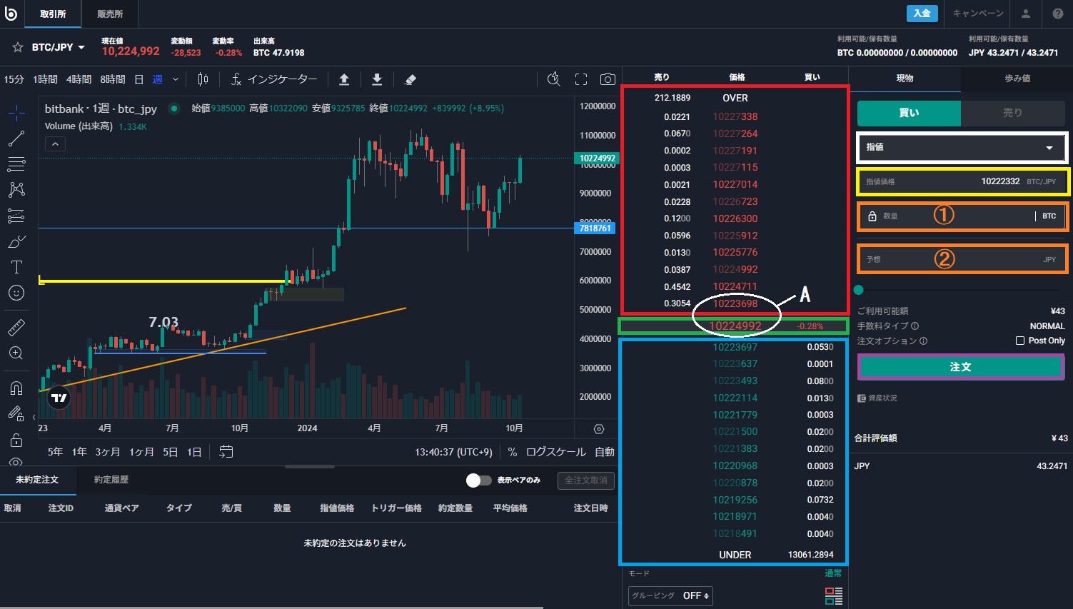Toggle the 自動 auto scale

pos(604,452)
